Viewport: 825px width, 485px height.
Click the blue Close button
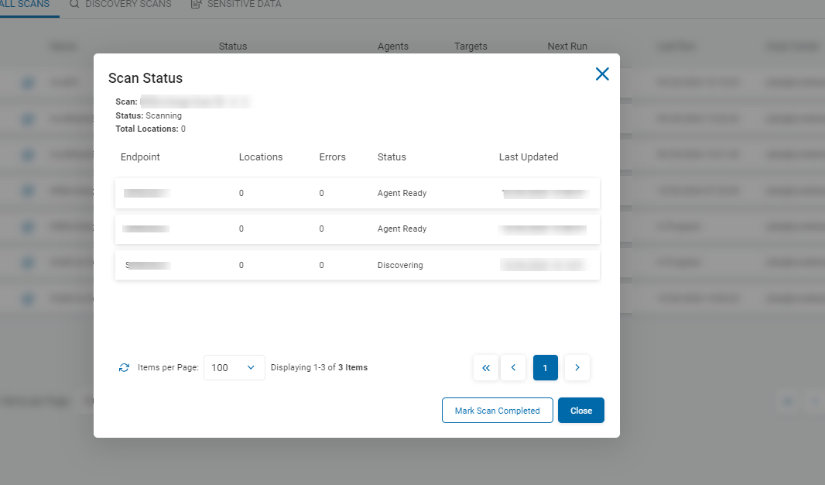pos(580,411)
